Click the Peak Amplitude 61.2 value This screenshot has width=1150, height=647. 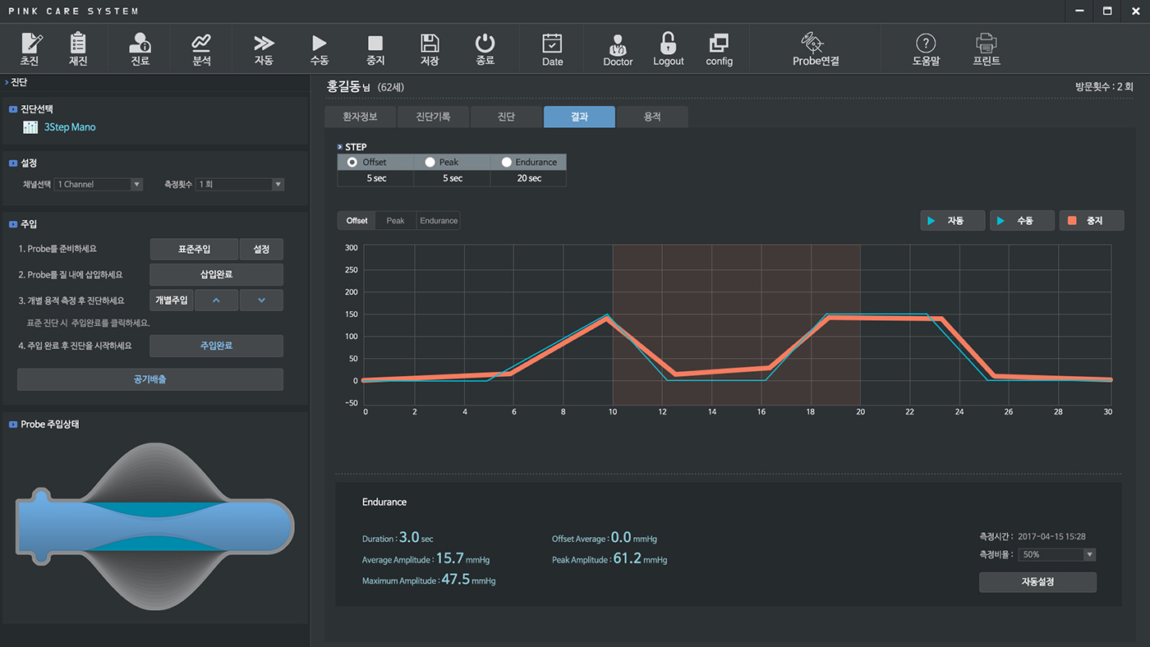pyautogui.click(x=628, y=559)
